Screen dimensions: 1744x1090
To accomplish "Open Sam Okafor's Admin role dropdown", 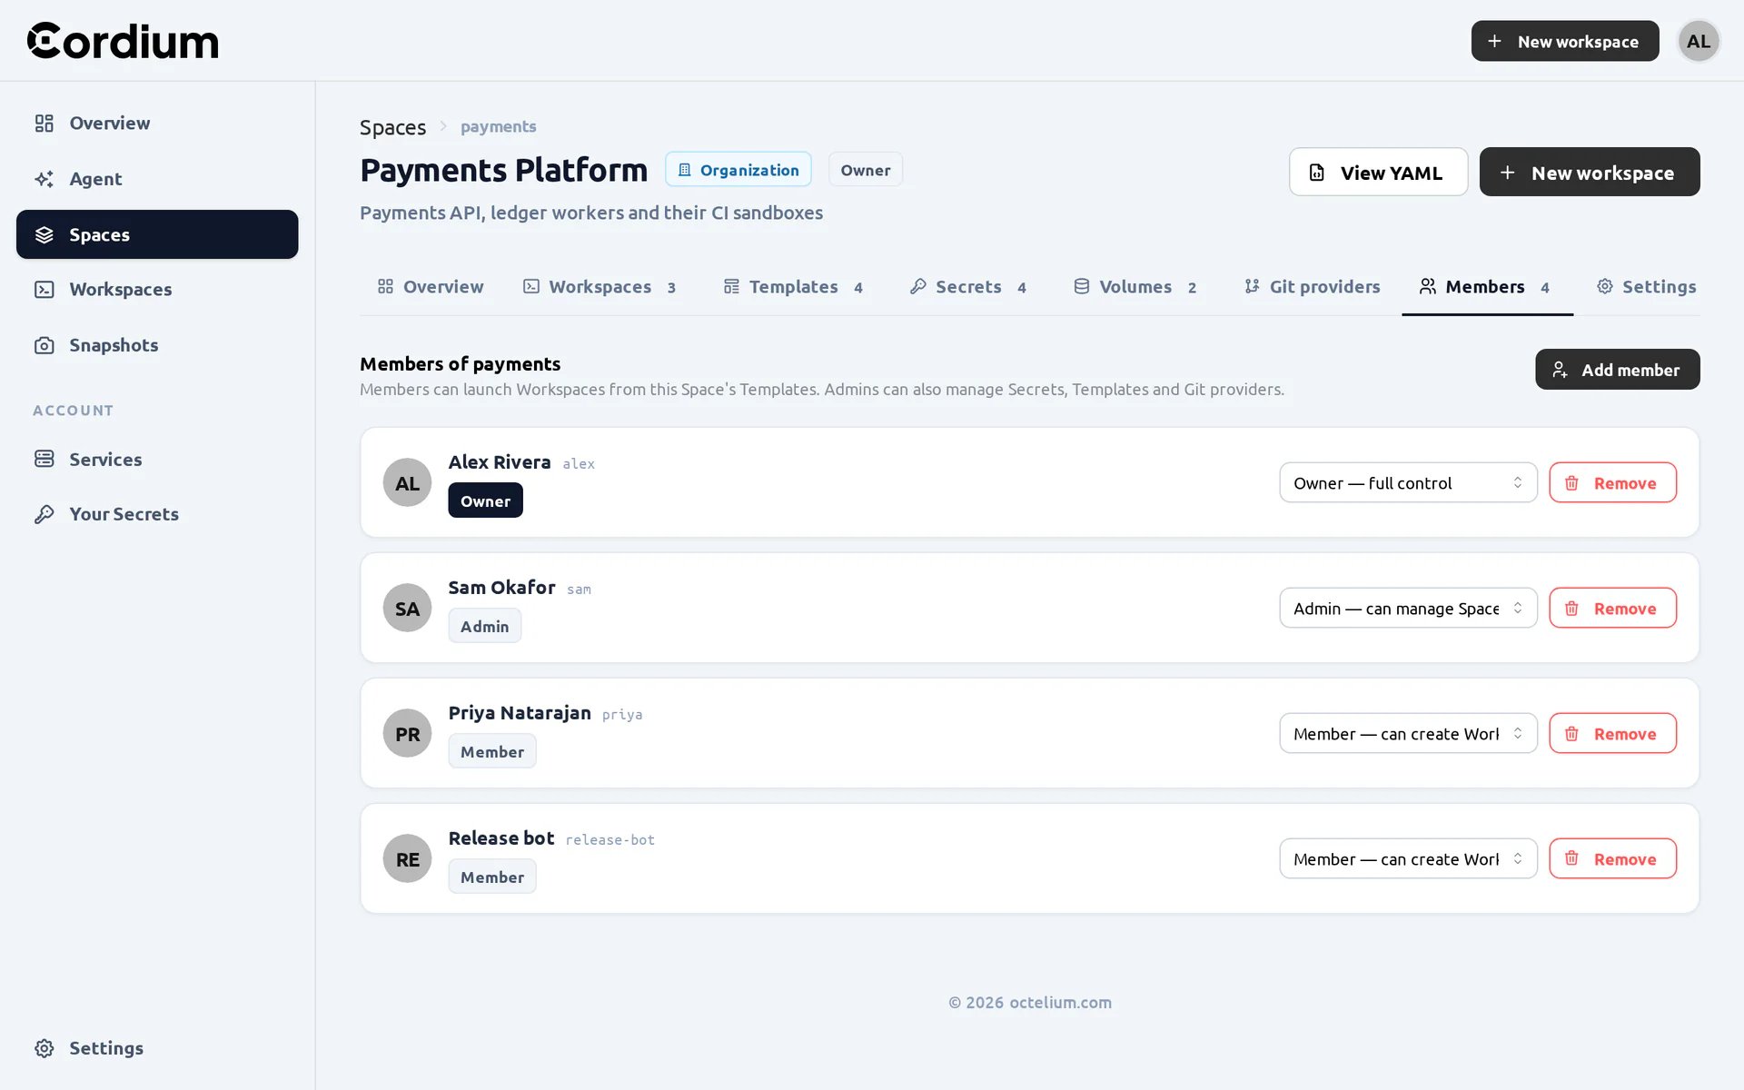I will point(1408,608).
